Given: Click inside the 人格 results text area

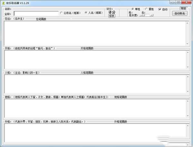Looking at the screenshot, I should click(x=95, y=84).
